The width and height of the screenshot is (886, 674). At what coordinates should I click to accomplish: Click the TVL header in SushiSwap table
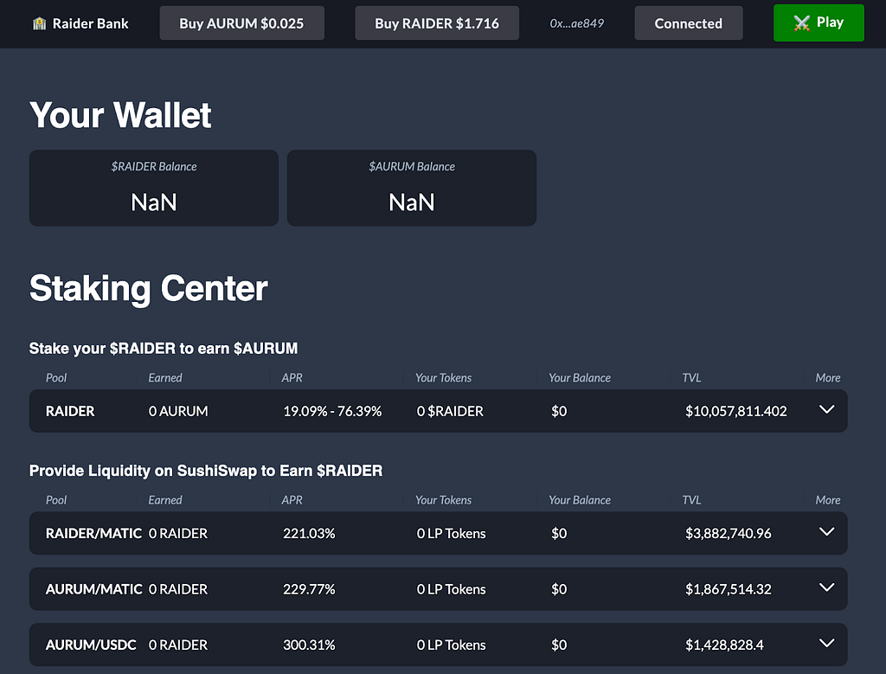click(691, 500)
